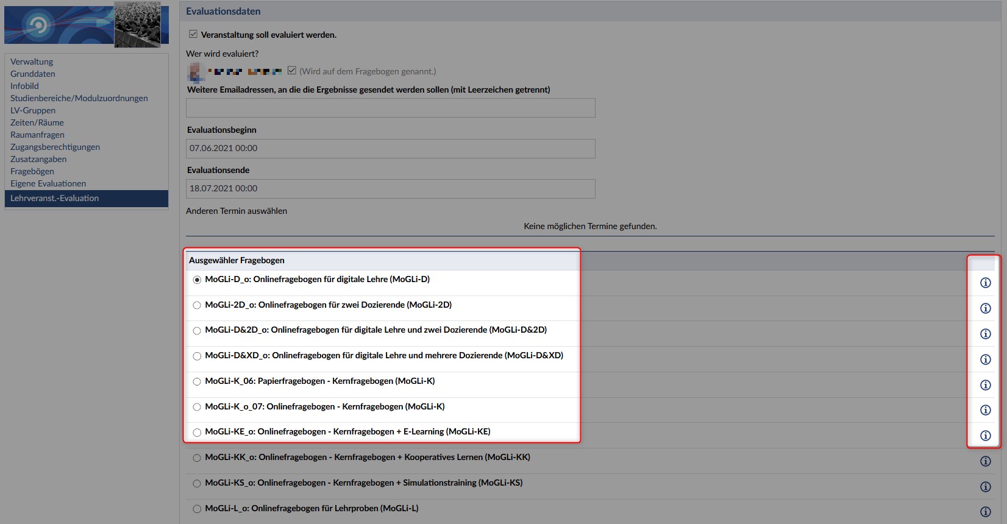Open info icon for MoGLi-D_o questionnaire
The image size is (1007, 524).
[x=985, y=283]
